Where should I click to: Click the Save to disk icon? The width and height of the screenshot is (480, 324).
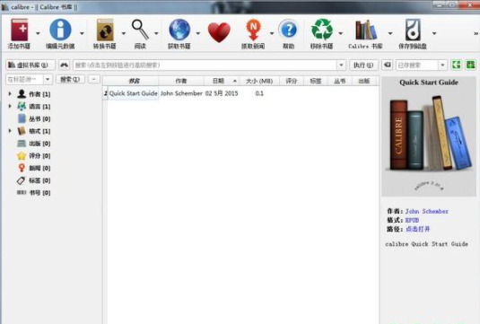(413, 30)
